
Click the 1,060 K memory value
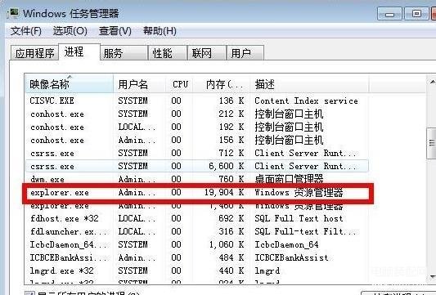click(227, 244)
